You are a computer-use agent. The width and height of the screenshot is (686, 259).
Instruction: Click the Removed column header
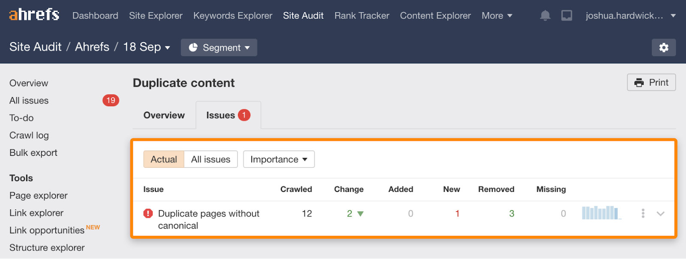click(496, 189)
